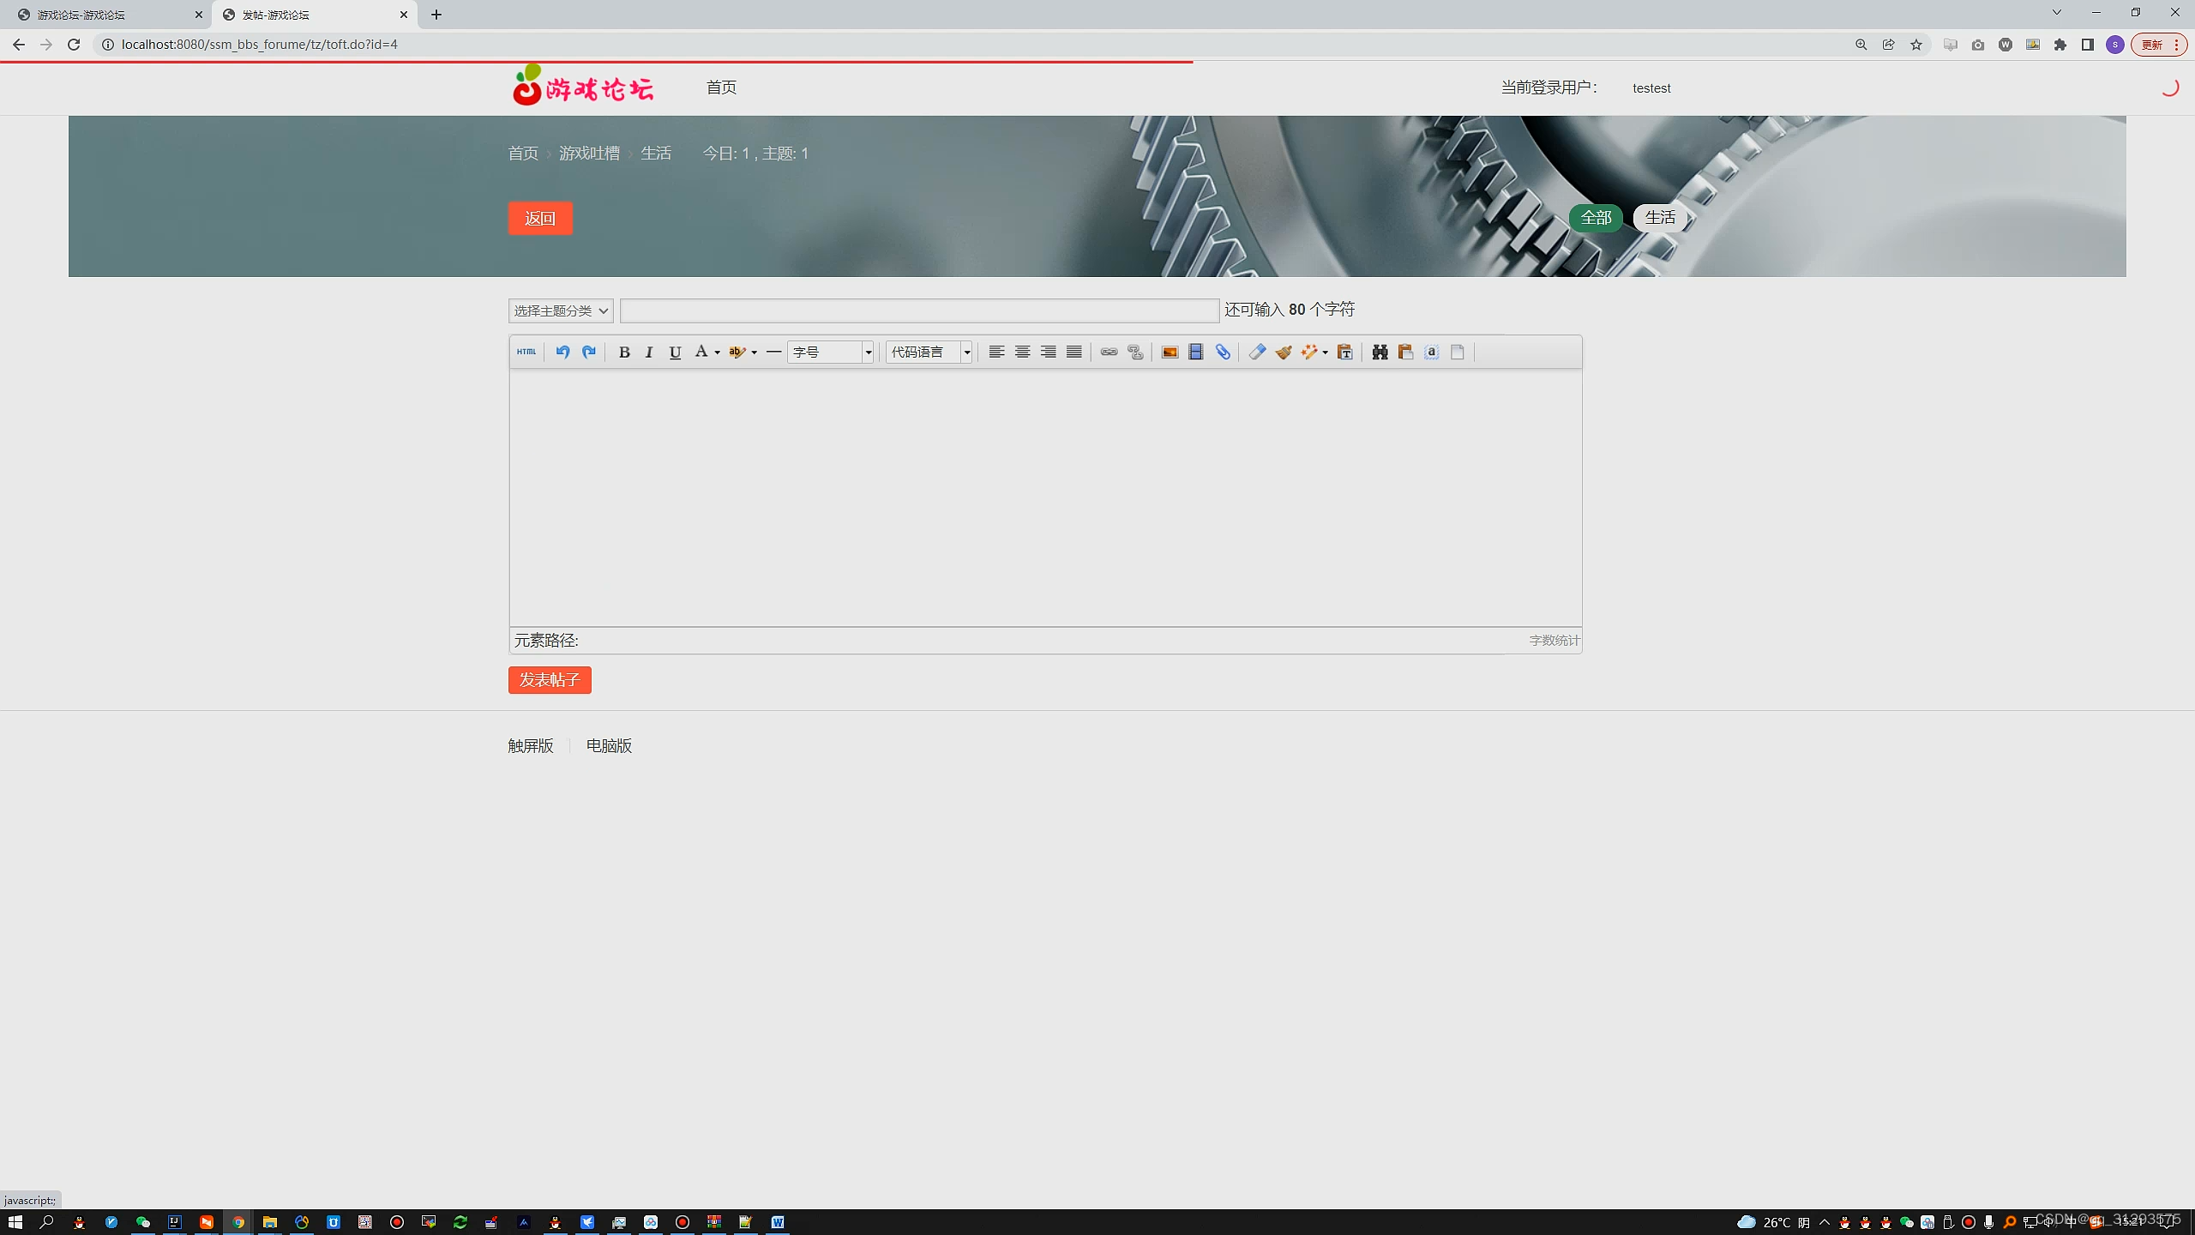The image size is (2195, 1235).
Task: Switch to 电脑版 version
Action: click(x=609, y=746)
